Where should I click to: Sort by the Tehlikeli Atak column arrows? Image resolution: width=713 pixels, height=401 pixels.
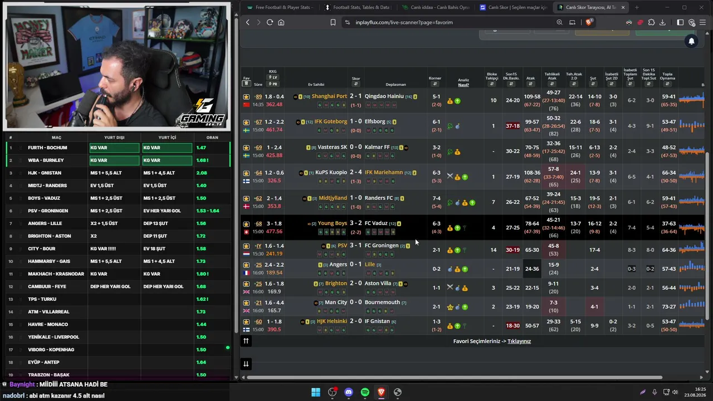[x=552, y=84]
